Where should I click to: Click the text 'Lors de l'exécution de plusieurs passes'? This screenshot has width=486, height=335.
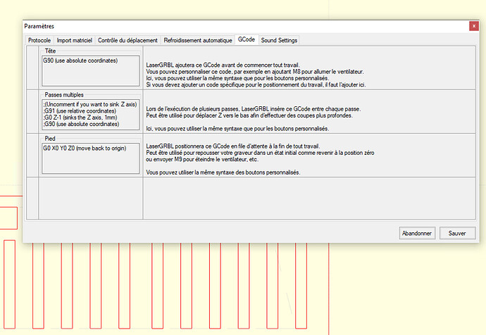point(192,109)
